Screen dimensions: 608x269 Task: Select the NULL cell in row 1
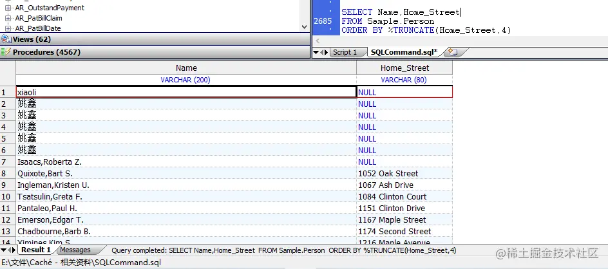[x=404, y=92]
